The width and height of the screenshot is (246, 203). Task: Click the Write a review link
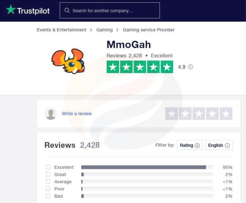point(77,114)
